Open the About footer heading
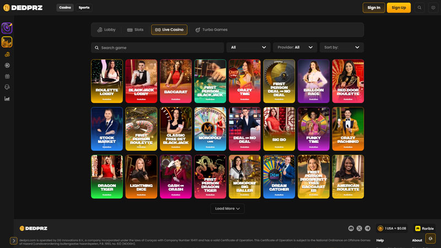 coord(417,240)
